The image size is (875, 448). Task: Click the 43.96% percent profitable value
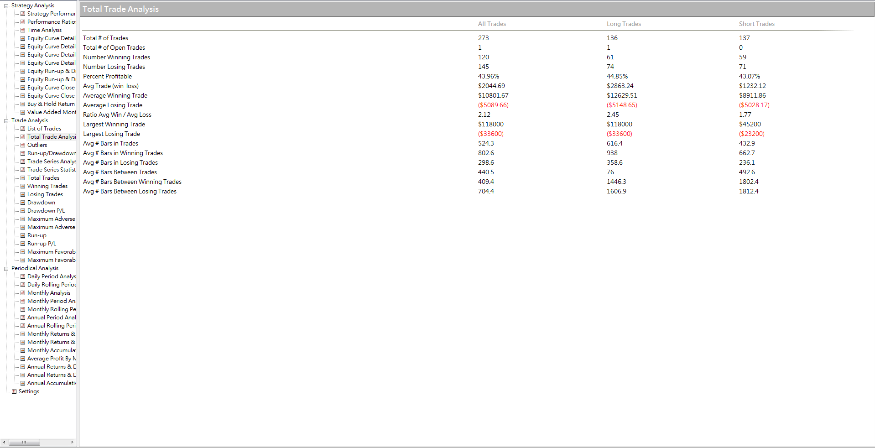pos(489,76)
